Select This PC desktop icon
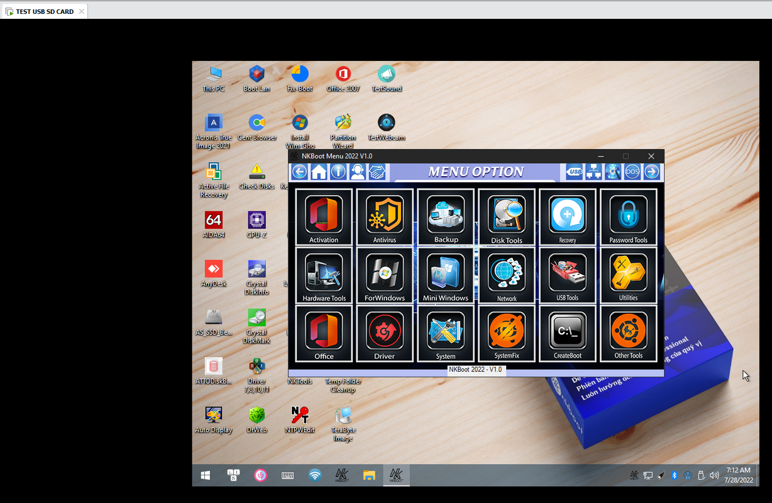The width and height of the screenshot is (772, 503). 214,79
